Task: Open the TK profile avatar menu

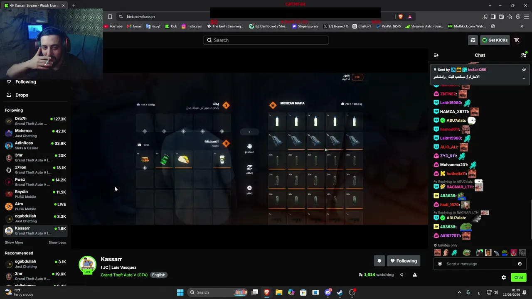Action: click(x=517, y=40)
